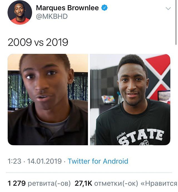Image resolution: width=178 pixels, height=192 pixels.
Task: Click the 14.01.2019 date
Action: click(x=44, y=161)
